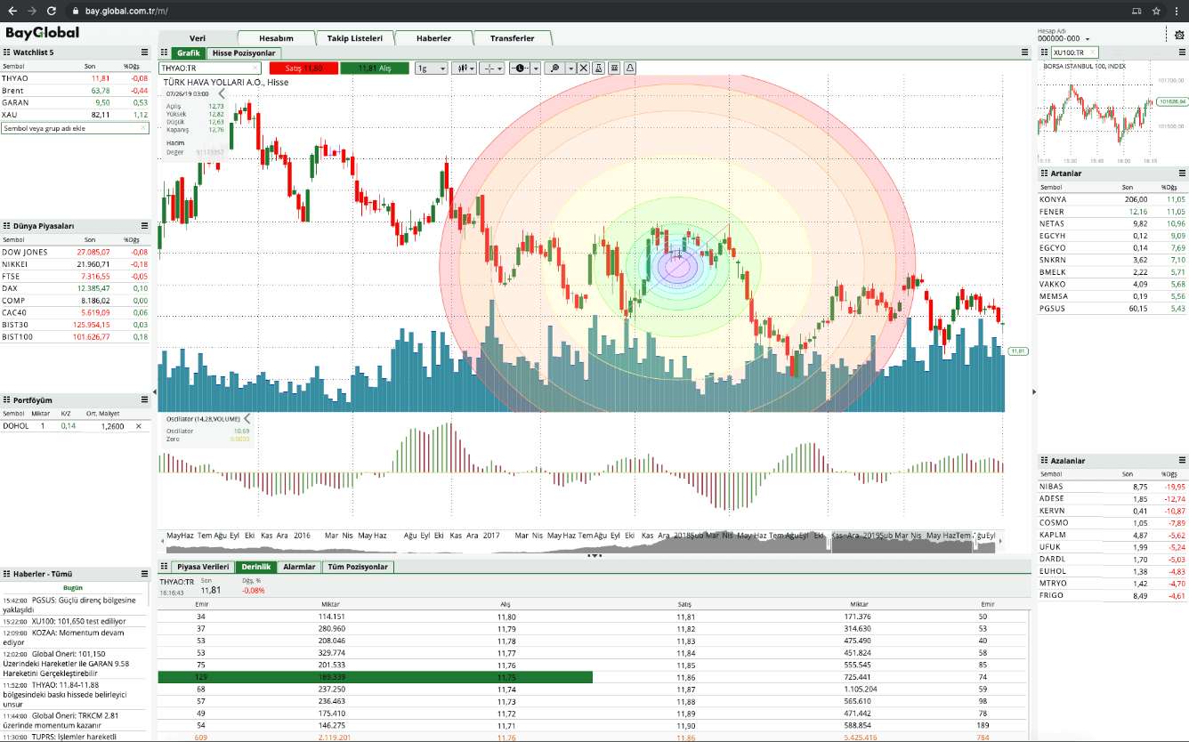Open the Haberler top tab
1189x742 pixels.
[433, 38]
